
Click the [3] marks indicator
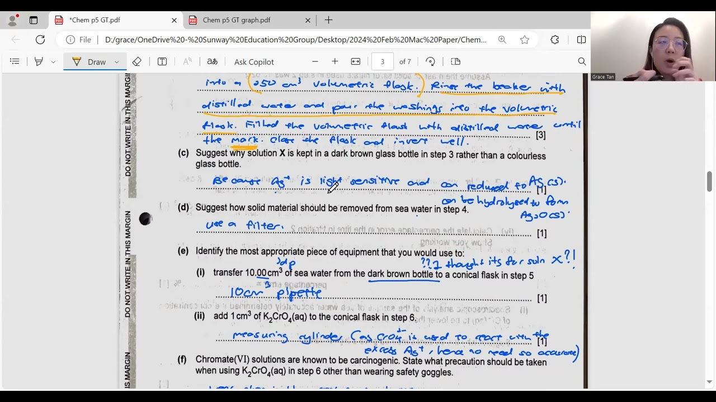click(x=540, y=135)
